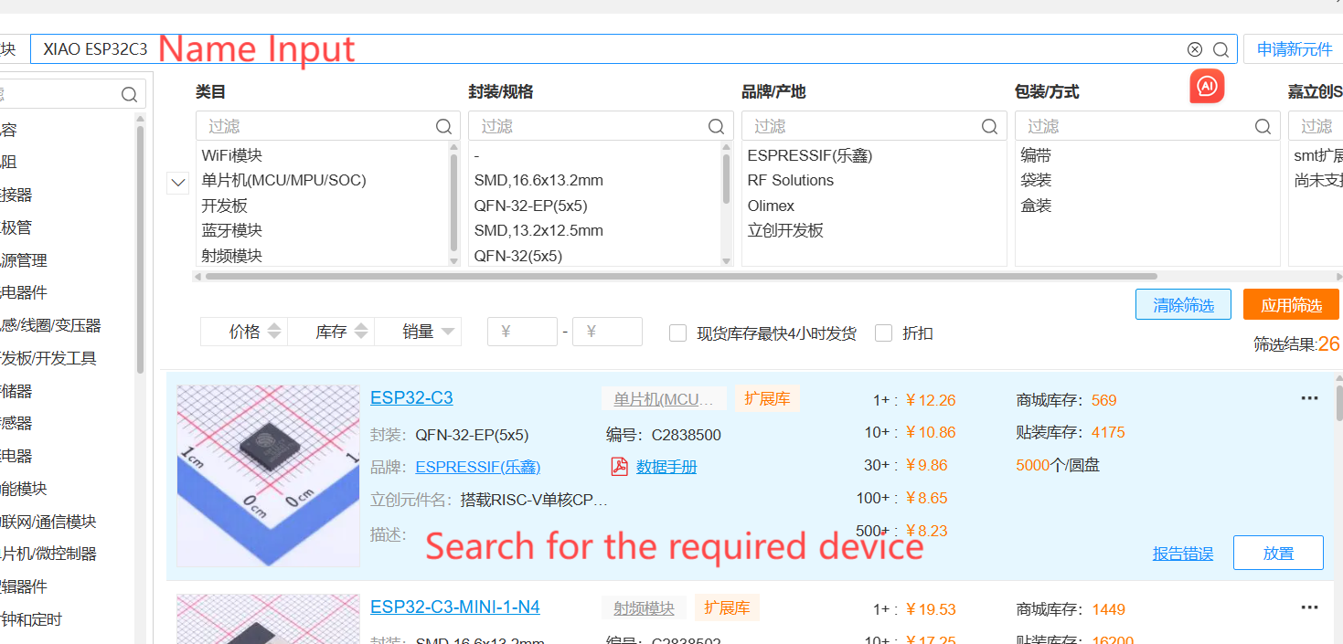The height and width of the screenshot is (644, 1343).
Task: Click search icon in left category sidebar filter
Action: [x=129, y=94]
